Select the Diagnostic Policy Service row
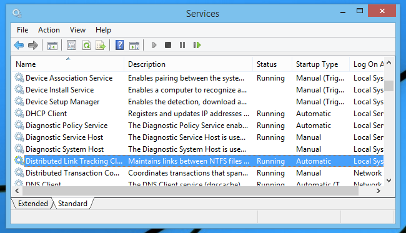Screen dimensions: 406x233 [x=199, y=126]
